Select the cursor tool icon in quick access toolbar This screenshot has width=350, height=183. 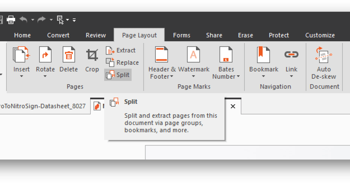point(60,20)
